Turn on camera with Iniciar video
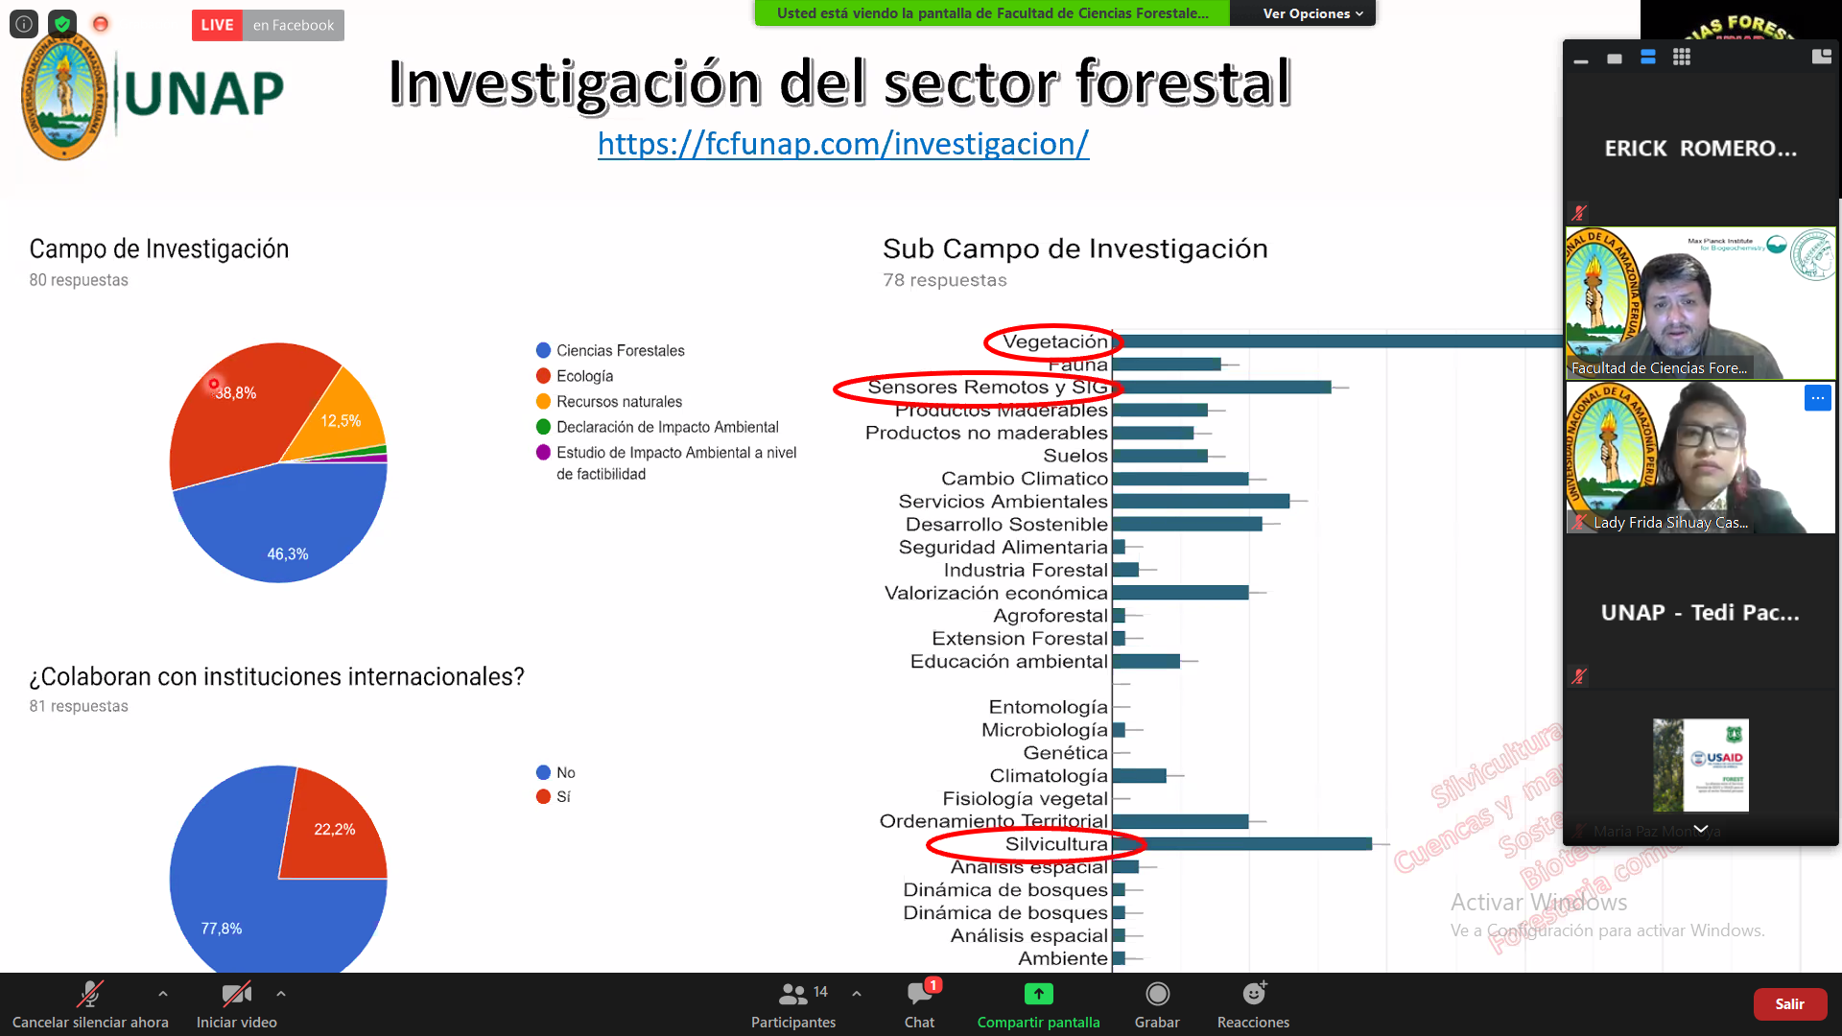1842x1036 pixels. tap(236, 1003)
